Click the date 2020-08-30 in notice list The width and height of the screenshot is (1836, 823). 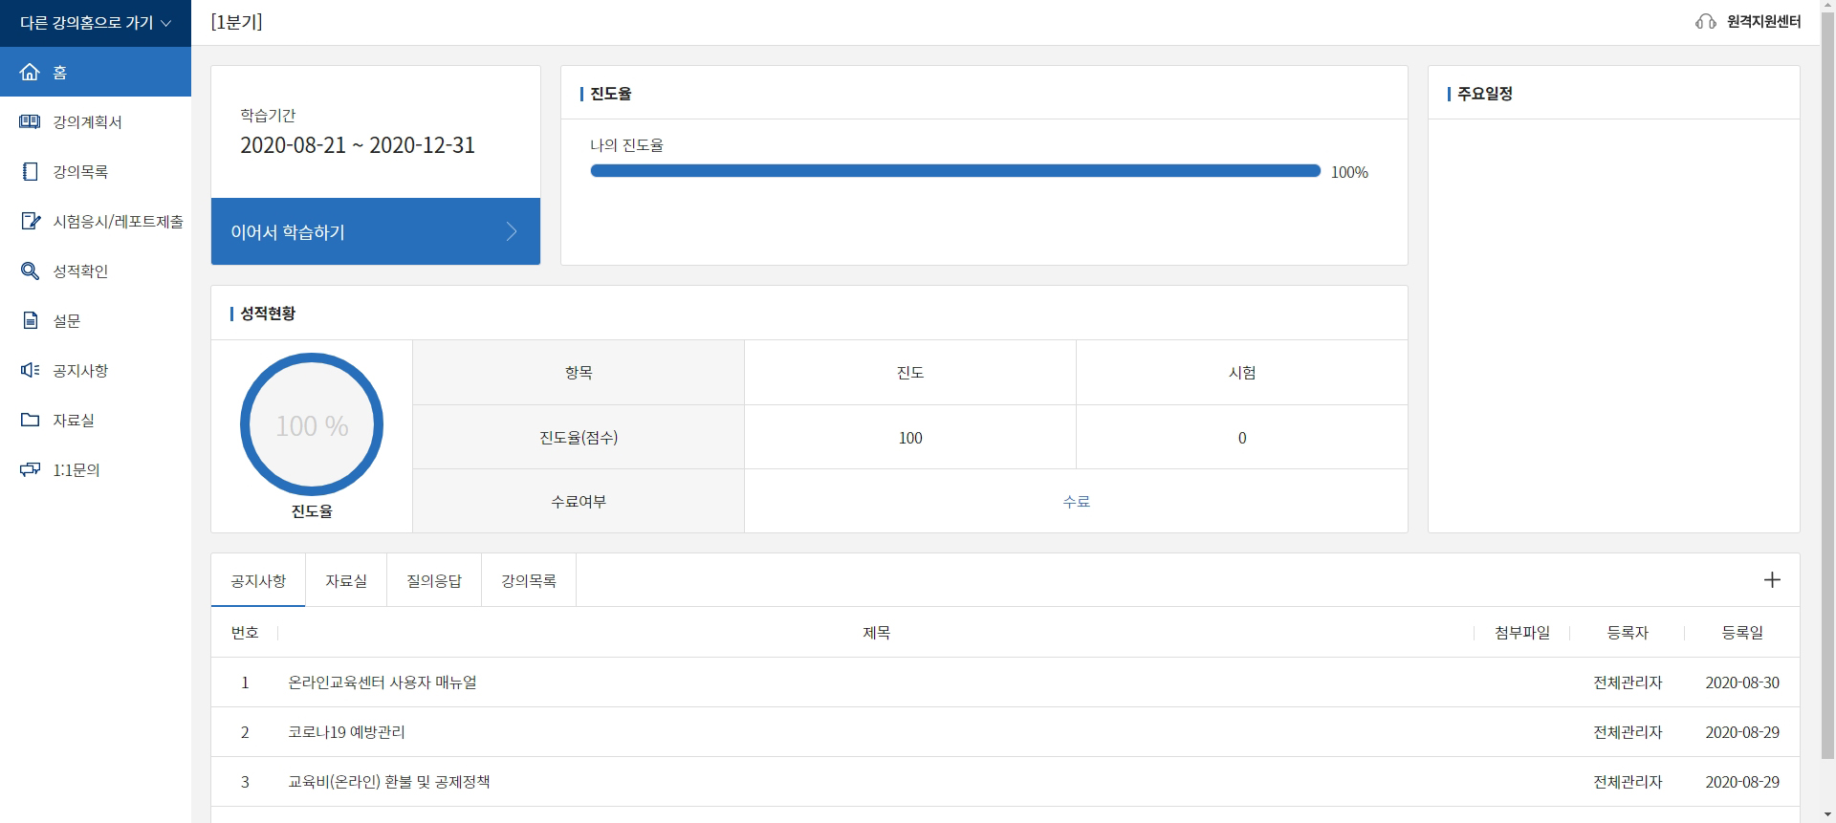click(1742, 682)
